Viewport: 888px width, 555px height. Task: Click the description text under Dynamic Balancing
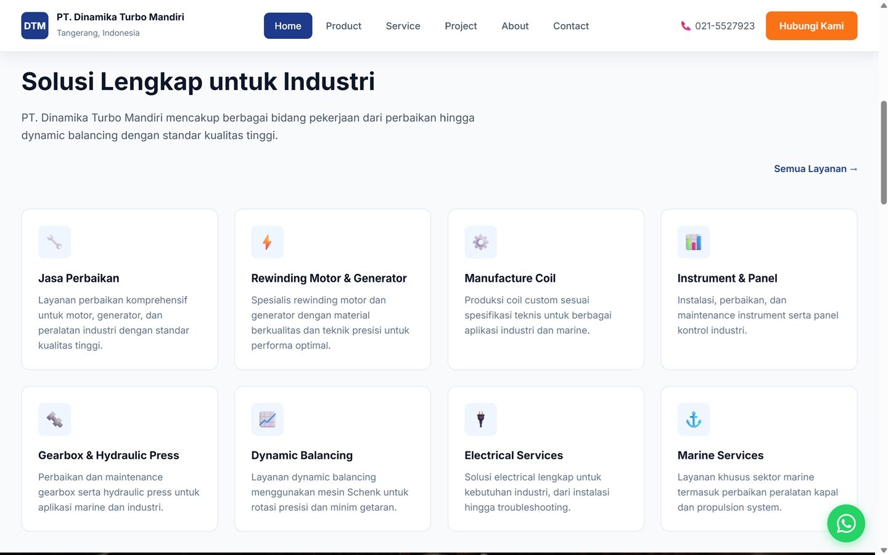330,492
